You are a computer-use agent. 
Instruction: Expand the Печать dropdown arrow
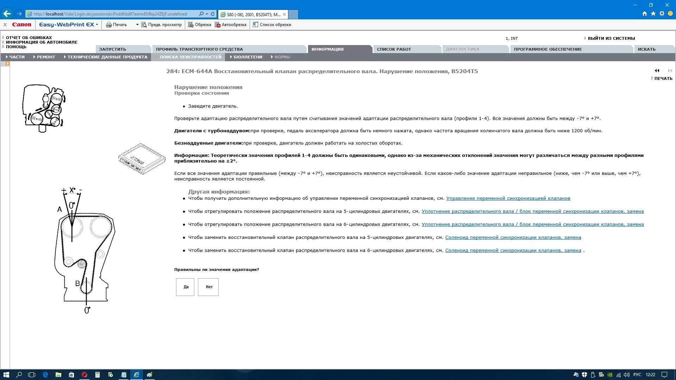point(137,25)
